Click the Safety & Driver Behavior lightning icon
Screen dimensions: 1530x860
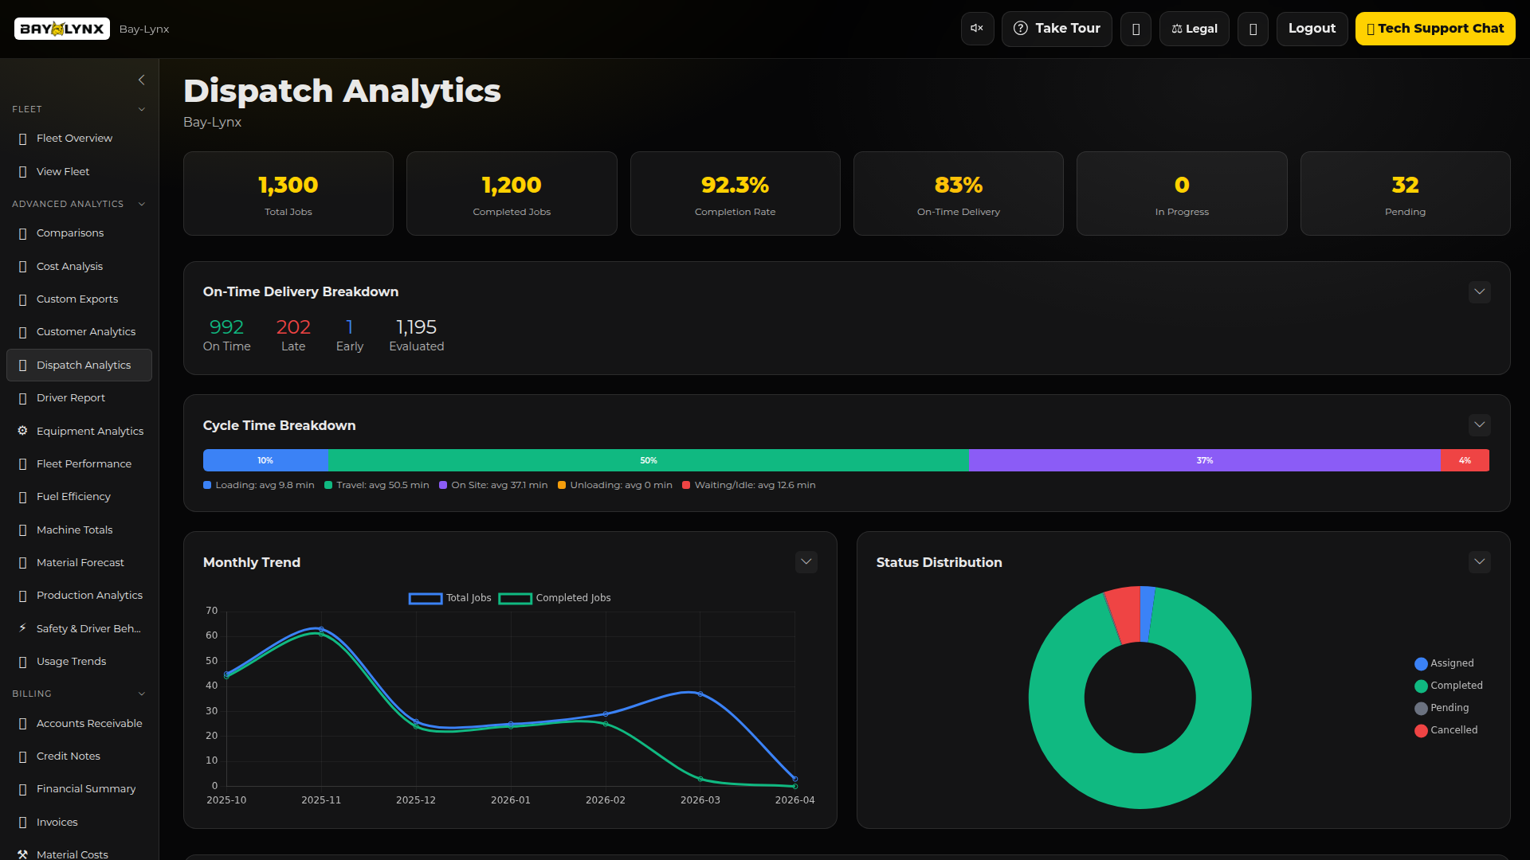[x=22, y=628]
